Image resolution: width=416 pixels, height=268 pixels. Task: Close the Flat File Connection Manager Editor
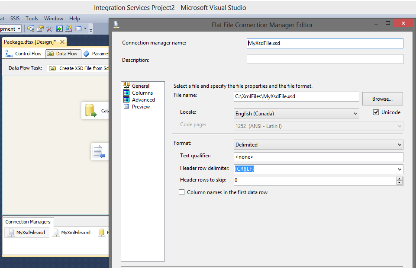tap(403, 23)
